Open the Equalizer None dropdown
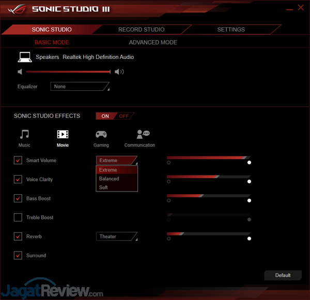This screenshot has height=300, width=310. [x=80, y=86]
